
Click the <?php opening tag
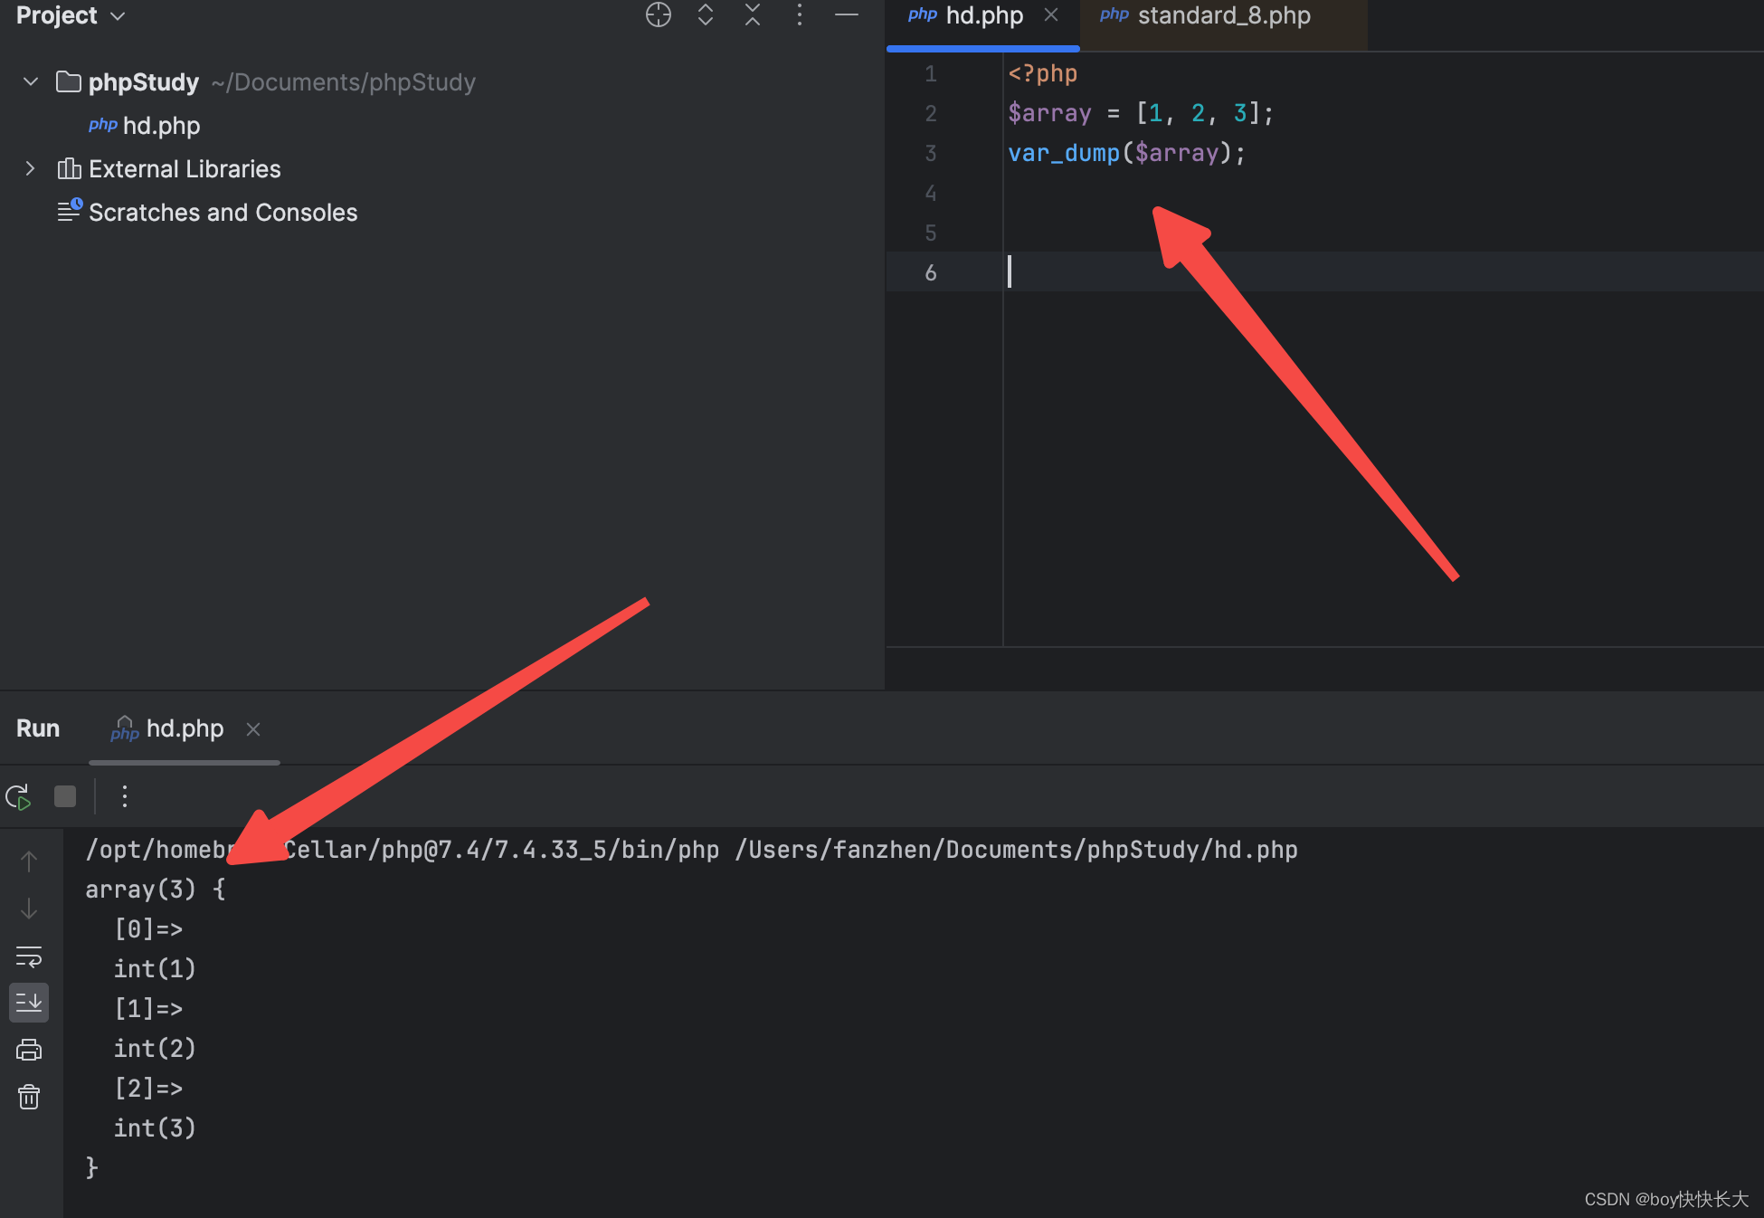tap(1042, 73)
